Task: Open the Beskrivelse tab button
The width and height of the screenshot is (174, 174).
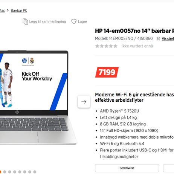Action: point(127,168)
